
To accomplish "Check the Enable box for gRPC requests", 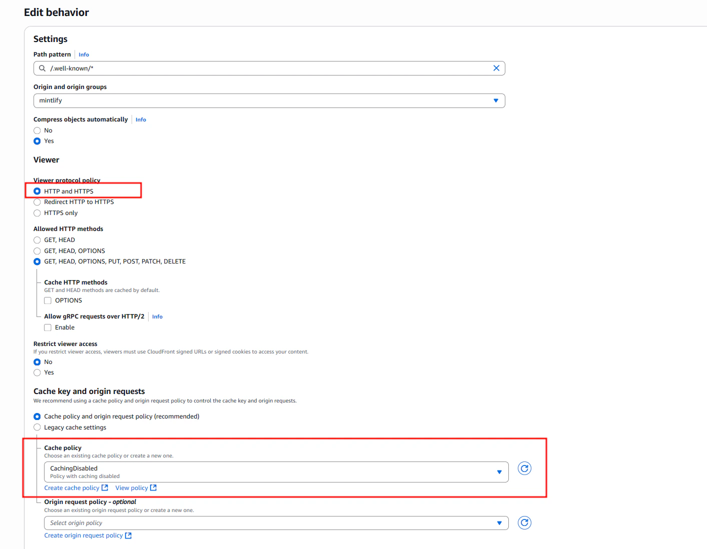I will coord(48,327).
